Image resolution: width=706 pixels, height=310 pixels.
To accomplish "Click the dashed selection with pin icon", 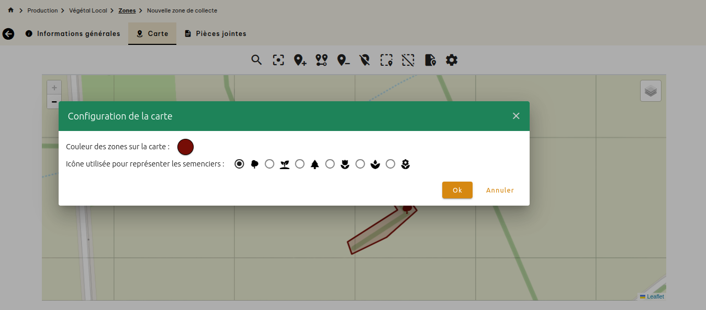I will click(x=386, y=60).
